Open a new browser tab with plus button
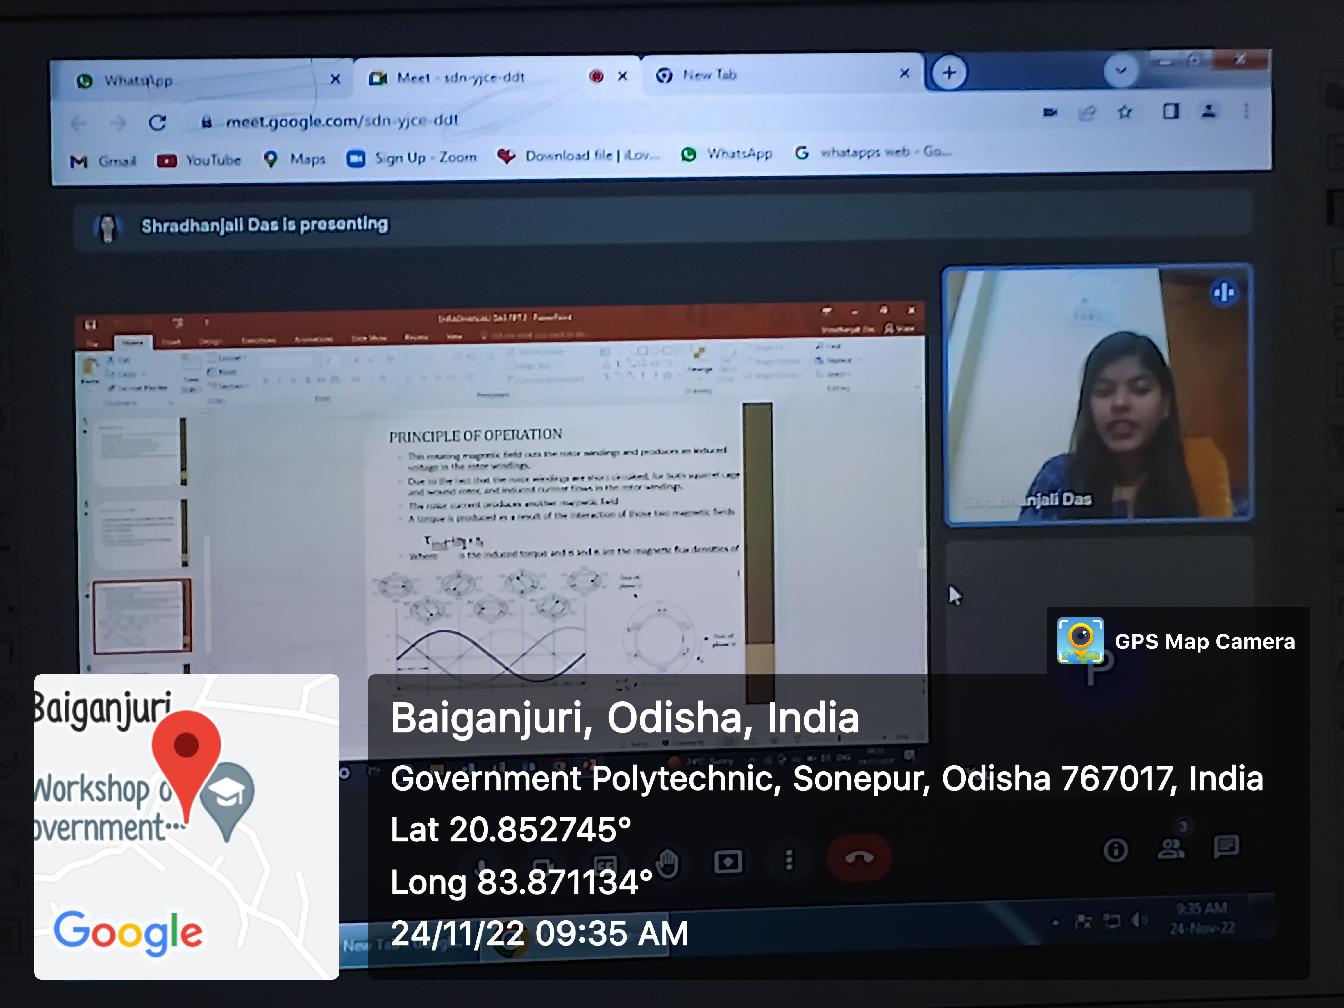This screenshot has height=1008, width=1344. (x=948, y=73)
